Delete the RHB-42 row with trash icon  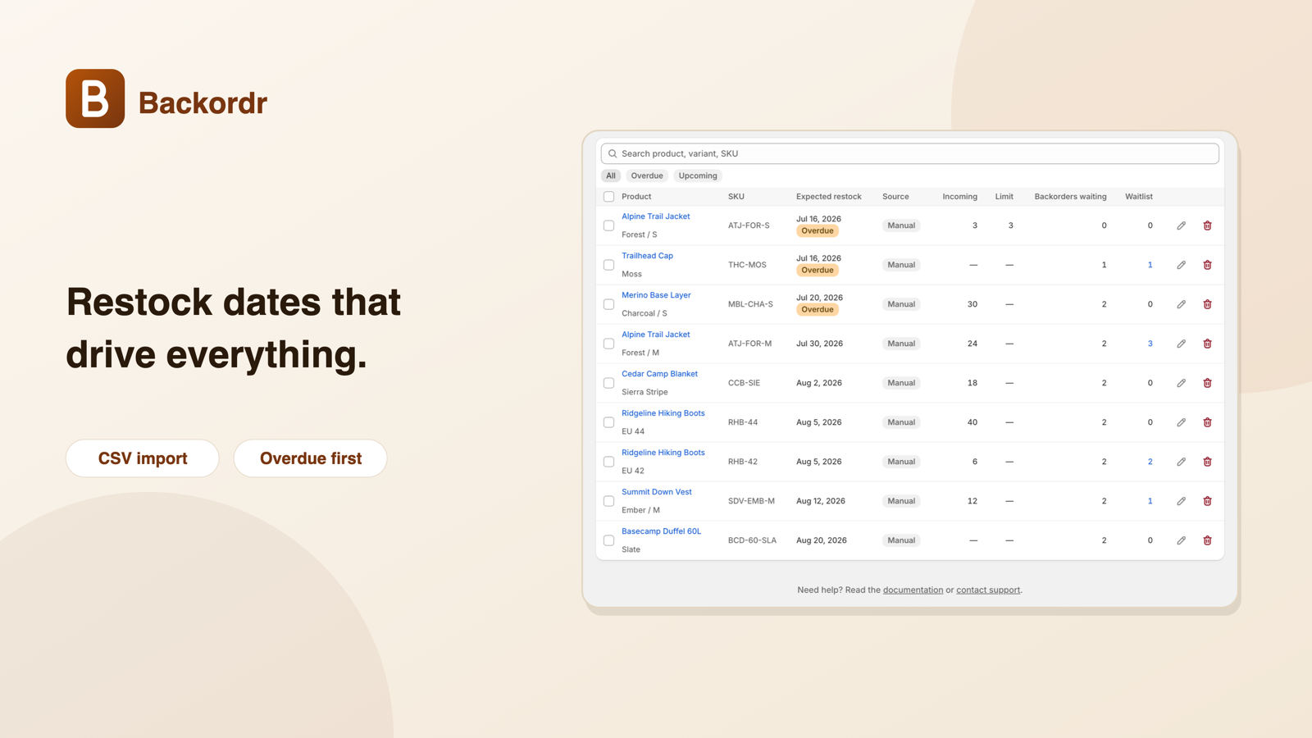(1207, 462)
